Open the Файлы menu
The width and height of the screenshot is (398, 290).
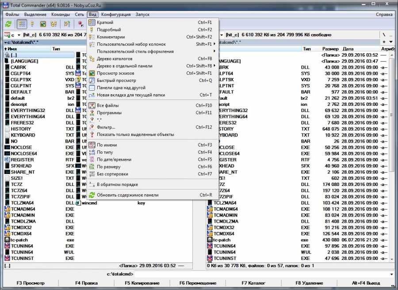pyautogui.click(x=12, y=15)
